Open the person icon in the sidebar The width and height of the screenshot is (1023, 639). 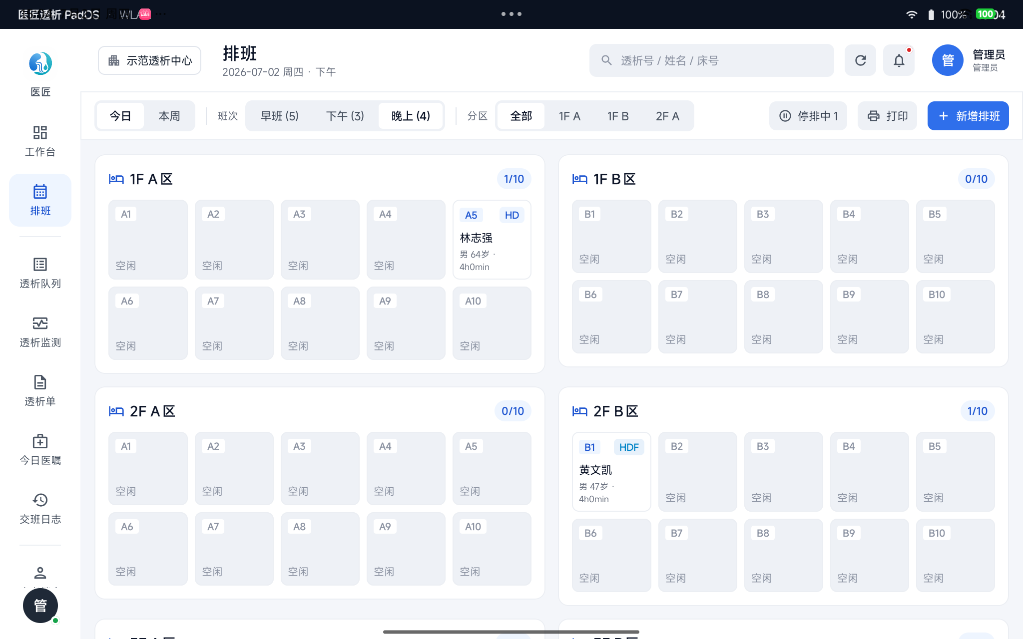pyautogui.click(x=40, y=573)
